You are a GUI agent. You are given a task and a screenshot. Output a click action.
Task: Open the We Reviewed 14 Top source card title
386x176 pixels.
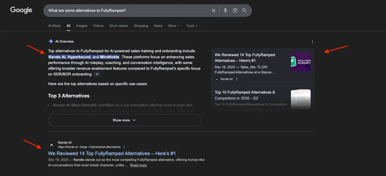pos(245,58)
